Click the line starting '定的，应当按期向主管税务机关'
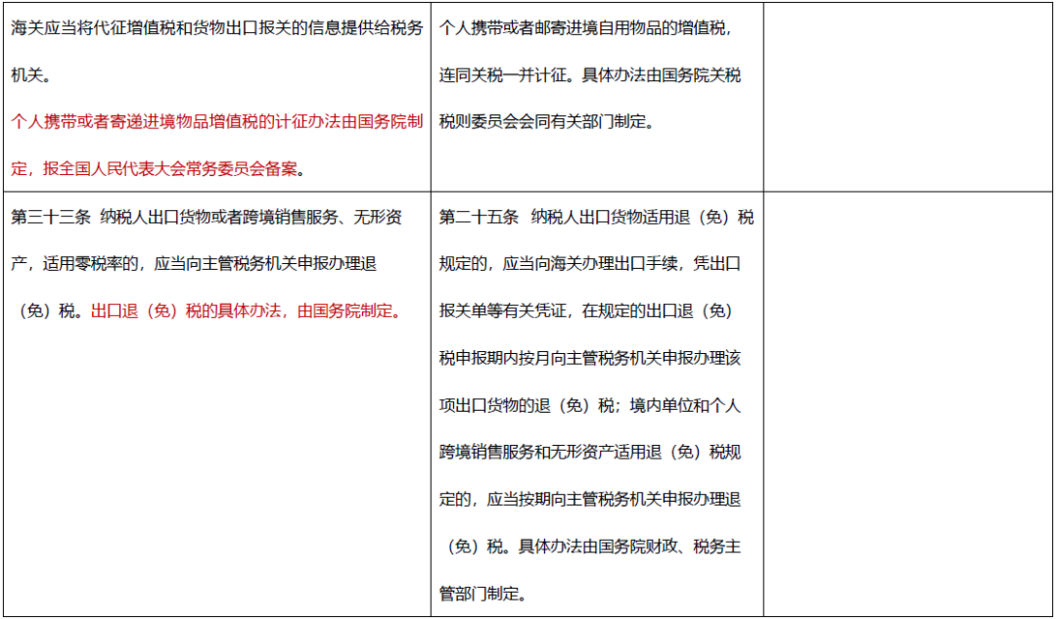The height and width of the screenshot is (619, 1057). pyautogui.click(x=590, y=500)
